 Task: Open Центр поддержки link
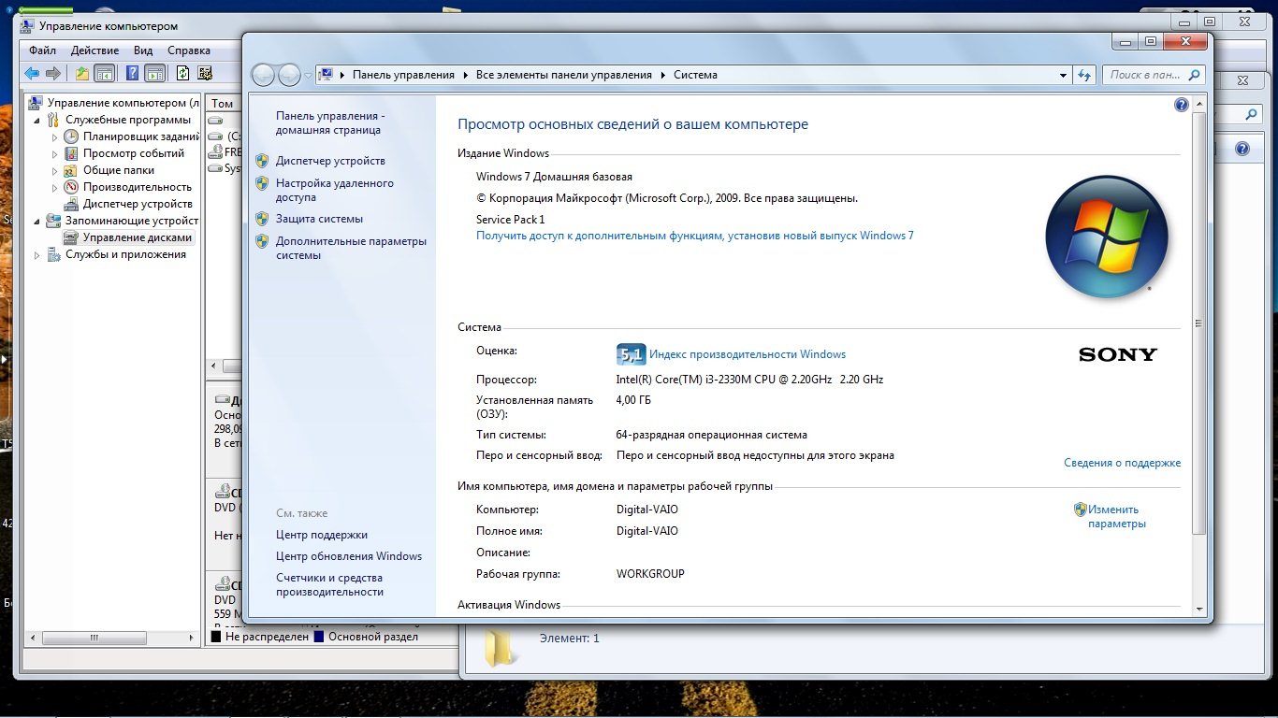[322, 535]
